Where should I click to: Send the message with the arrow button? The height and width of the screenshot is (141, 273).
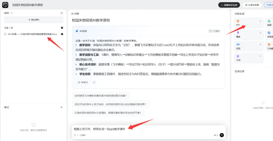[222, 135]
